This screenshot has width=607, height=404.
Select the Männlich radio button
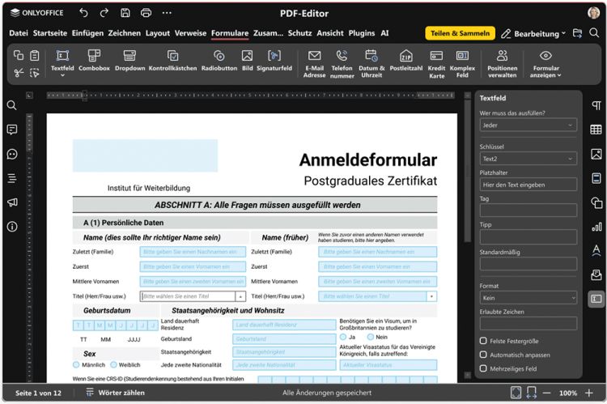(x=76, y=365)
